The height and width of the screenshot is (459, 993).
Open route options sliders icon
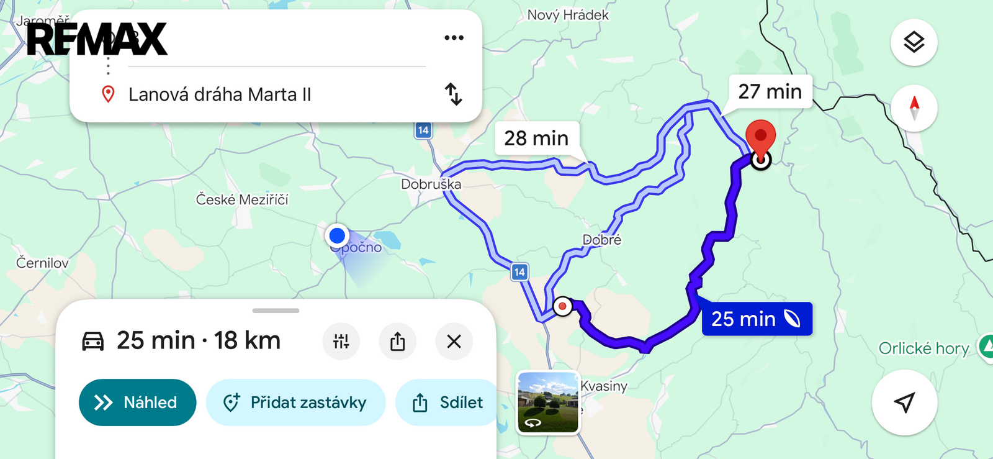click(x=341, y=341)
